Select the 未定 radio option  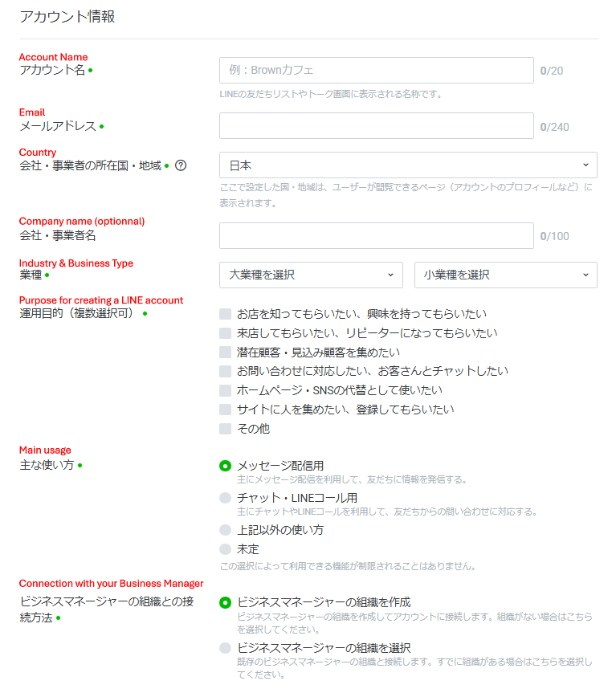(226, 549)
